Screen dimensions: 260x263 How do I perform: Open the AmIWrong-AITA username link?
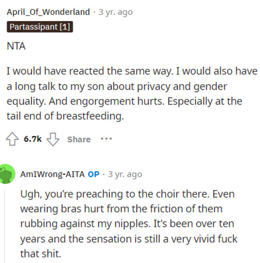(53, 174)
